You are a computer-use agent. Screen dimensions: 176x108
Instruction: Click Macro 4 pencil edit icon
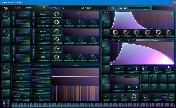point(9,70)
